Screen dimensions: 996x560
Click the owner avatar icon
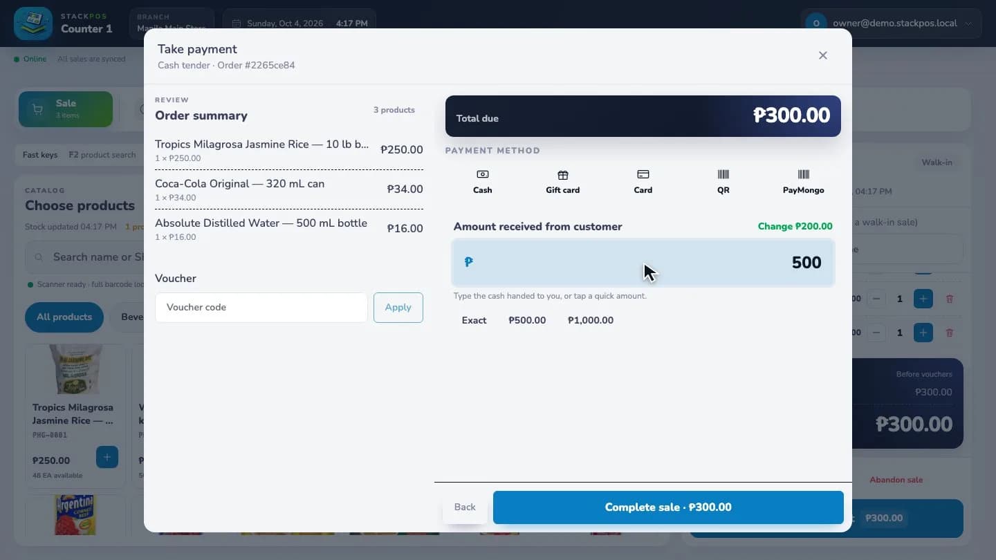(816, 24)
